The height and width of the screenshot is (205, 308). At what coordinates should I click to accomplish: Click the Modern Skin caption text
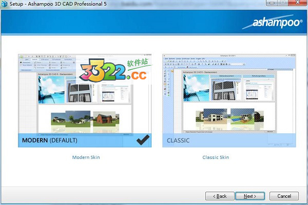pos(86,157)
